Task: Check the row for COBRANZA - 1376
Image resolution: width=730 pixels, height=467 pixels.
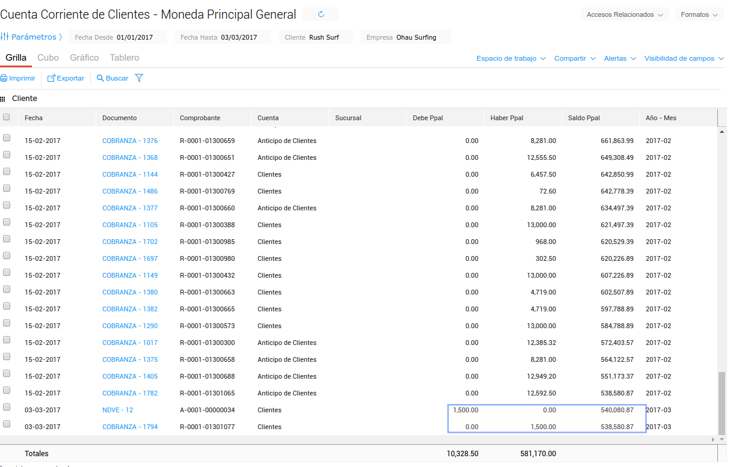Action: click(x=7, y=138)
